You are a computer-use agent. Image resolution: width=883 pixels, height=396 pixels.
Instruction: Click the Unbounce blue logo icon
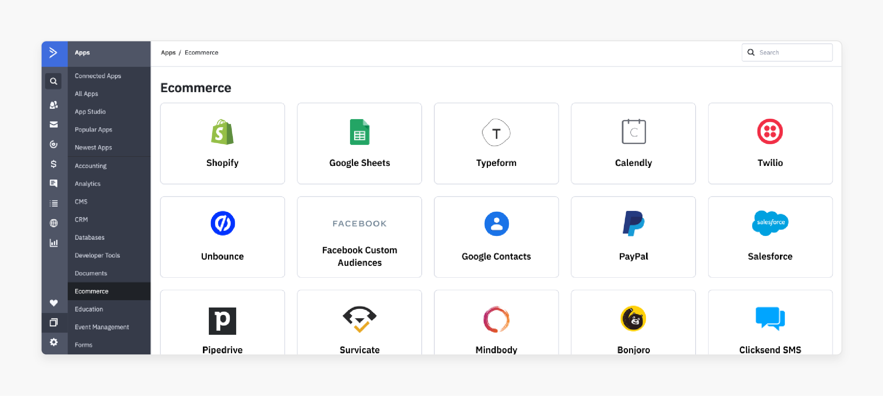coord(223,223)
